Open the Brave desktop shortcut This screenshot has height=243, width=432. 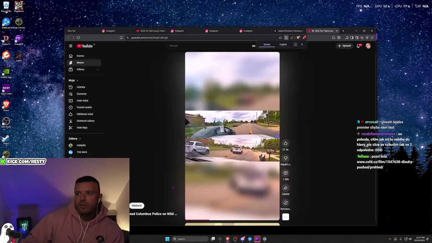(6, 106)
